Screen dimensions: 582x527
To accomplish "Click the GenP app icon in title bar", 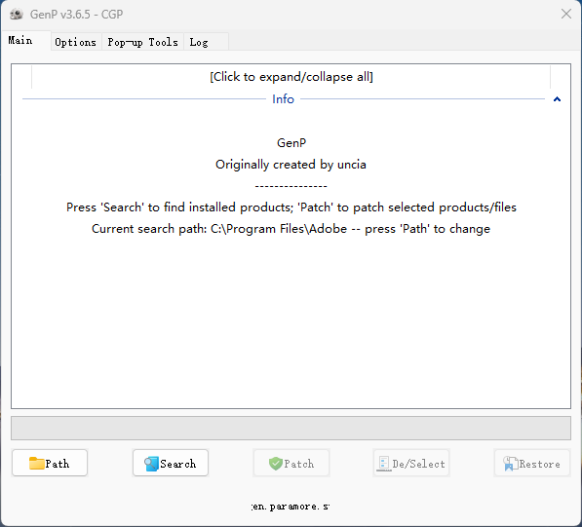I will [17, 14].
